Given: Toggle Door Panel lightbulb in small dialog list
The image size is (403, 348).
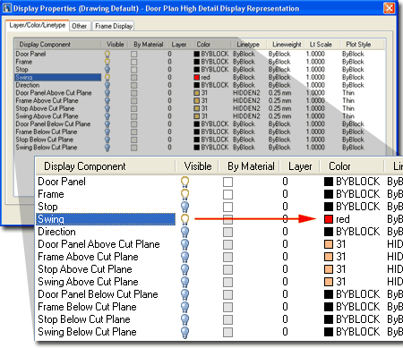Looking at the screenshot, I should pos(107,55).
